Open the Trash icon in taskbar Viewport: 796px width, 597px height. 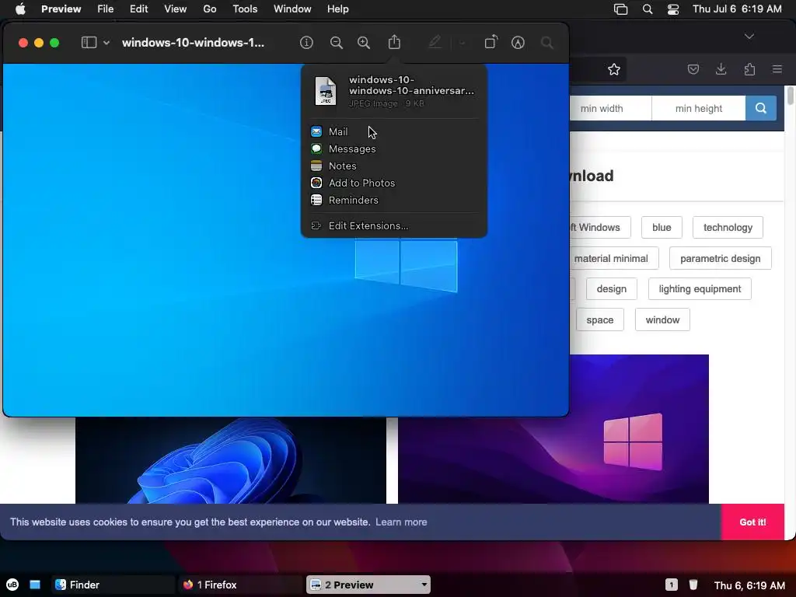(693, 585)
